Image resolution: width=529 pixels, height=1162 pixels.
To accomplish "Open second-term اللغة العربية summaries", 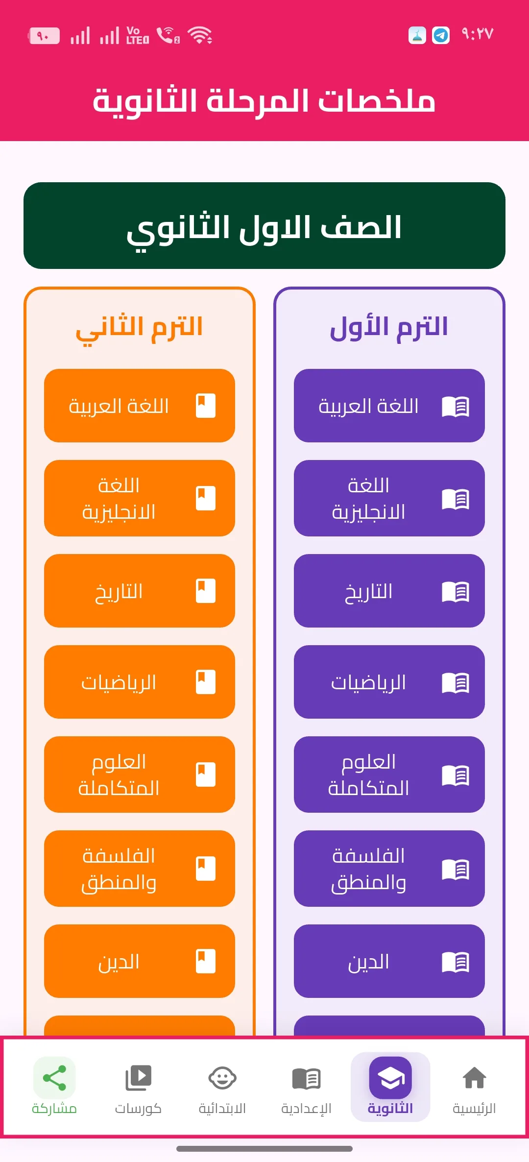I will (140, 406).
